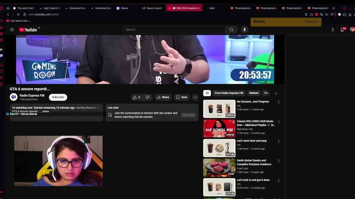Open the YouTube guide hamburger menu
Screen dimensions: 355x199
(x=12, y=30)
